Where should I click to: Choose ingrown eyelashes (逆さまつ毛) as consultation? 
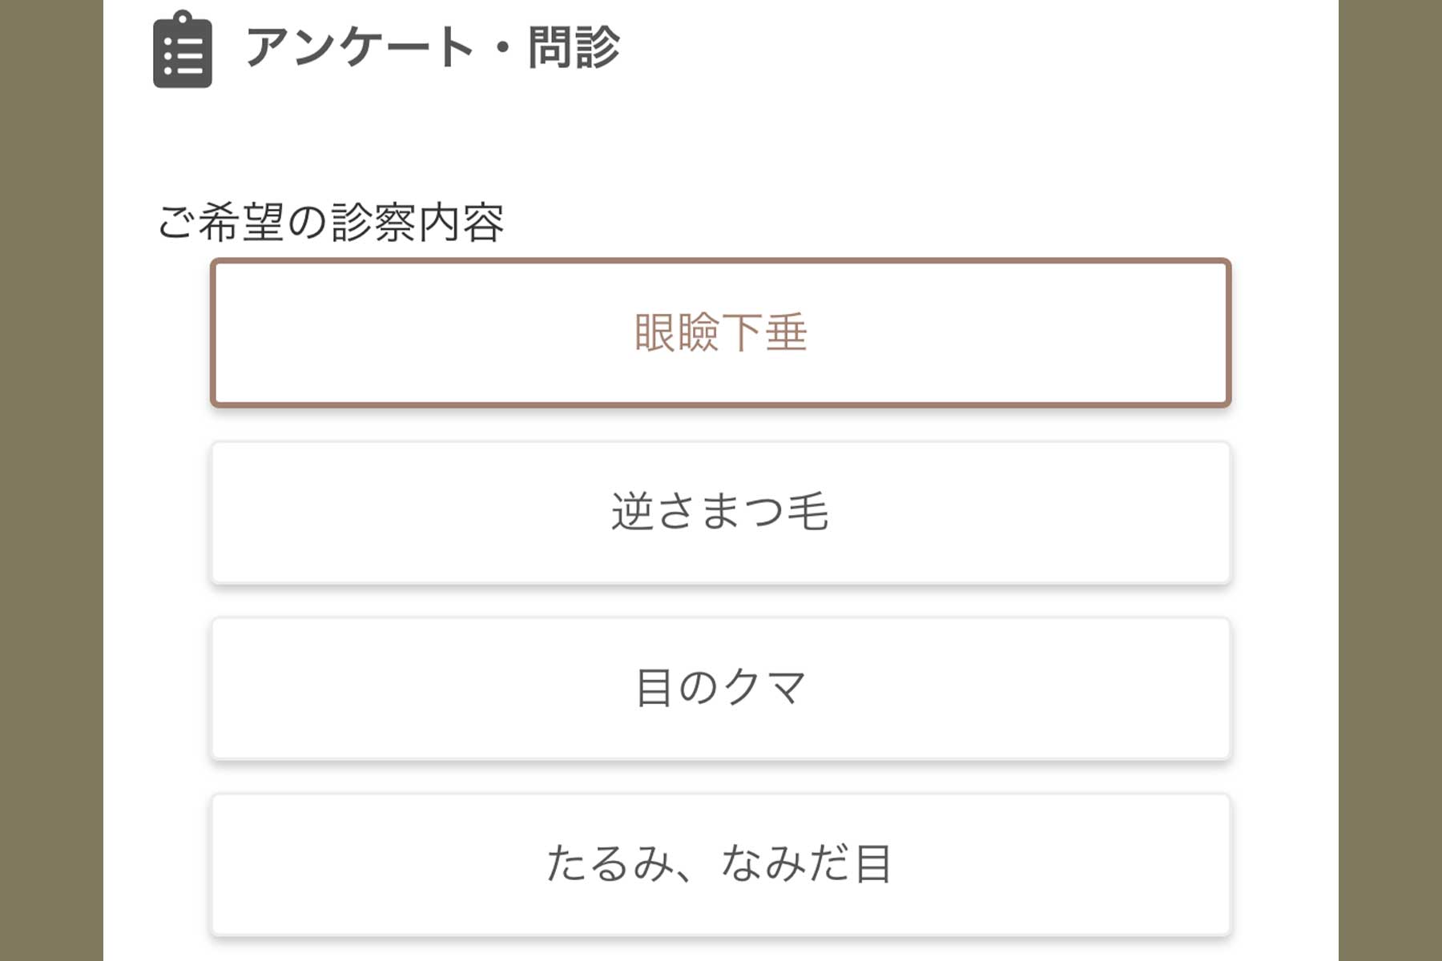tap(720, 513)
